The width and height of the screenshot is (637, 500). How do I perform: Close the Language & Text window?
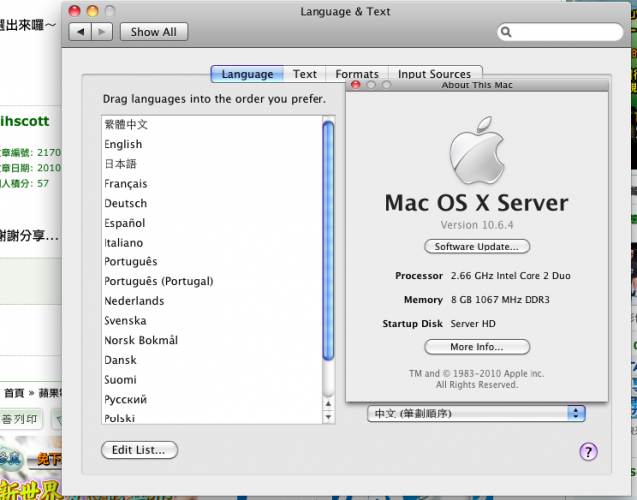click(74, 11)
